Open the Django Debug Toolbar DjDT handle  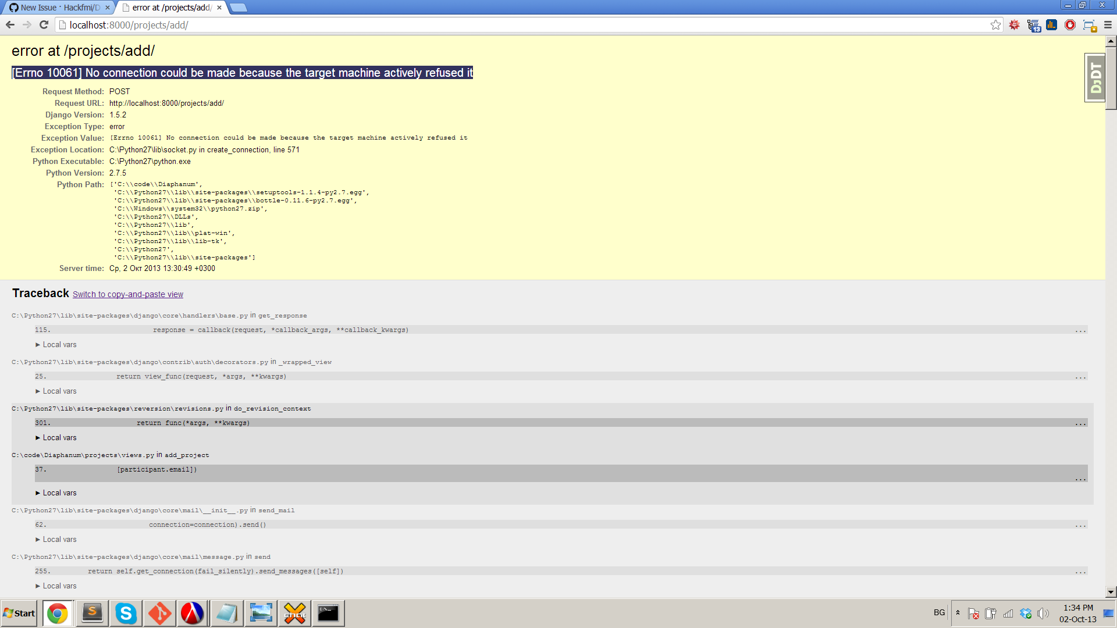click(1095, 78)
